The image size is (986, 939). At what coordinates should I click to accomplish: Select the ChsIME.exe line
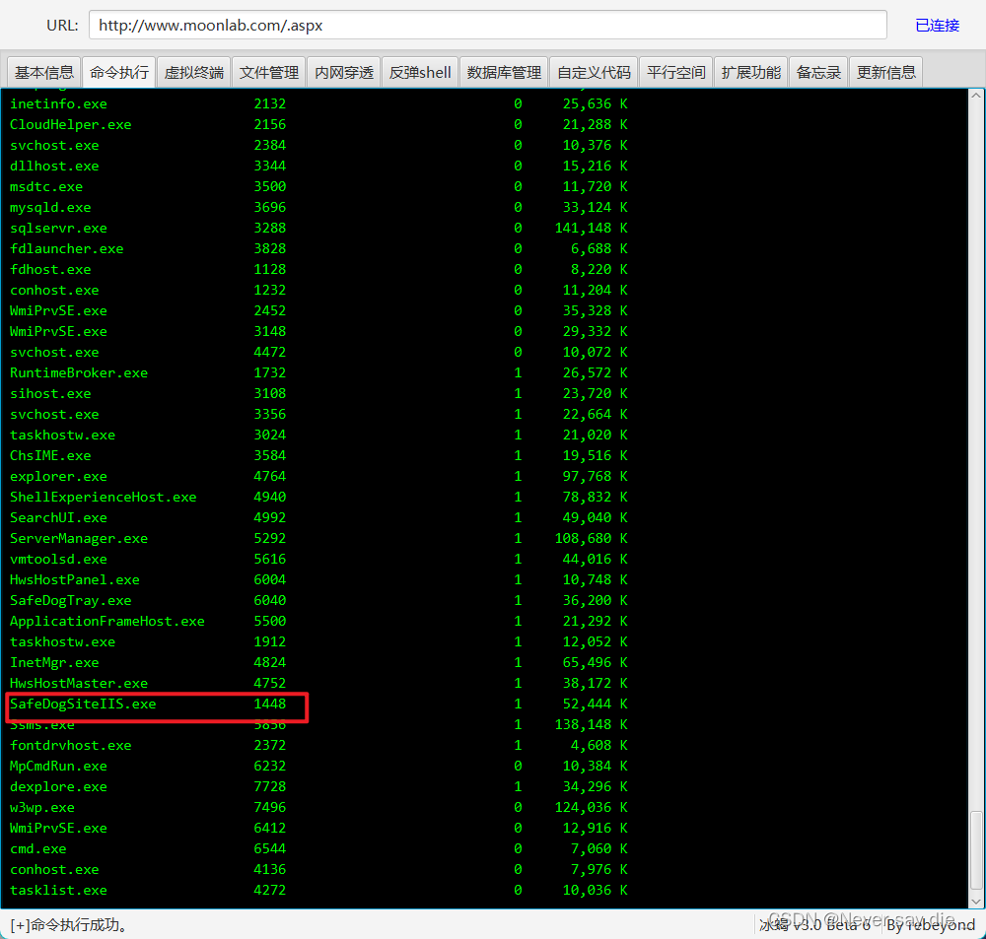[318, 455]
